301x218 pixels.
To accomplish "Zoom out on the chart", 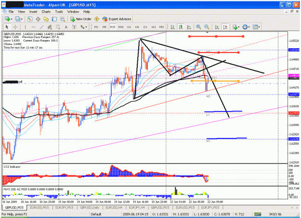I will click(207, 27).
